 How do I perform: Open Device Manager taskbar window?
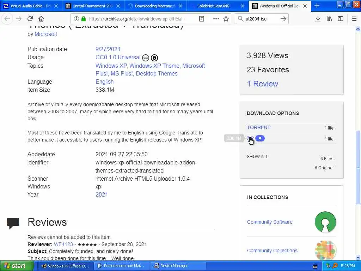pyautogui.click(x=178, y=266)
